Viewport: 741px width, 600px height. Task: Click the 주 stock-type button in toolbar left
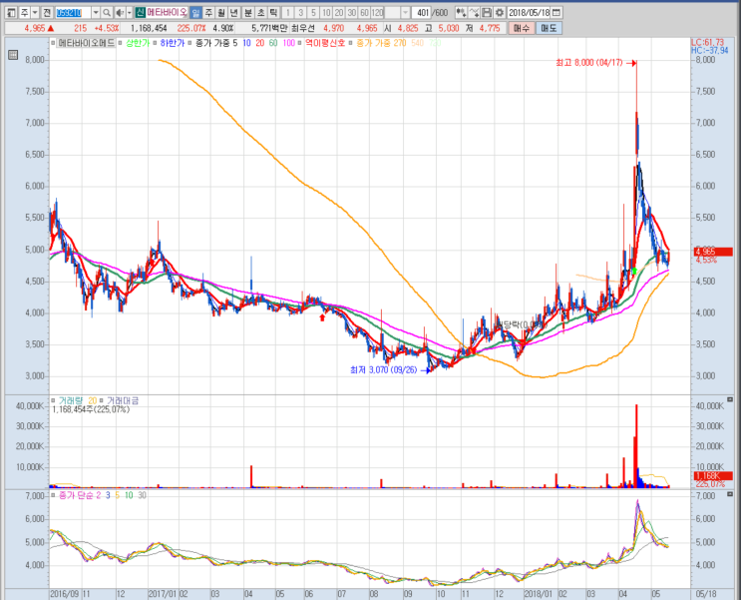(x=24, y=13)
